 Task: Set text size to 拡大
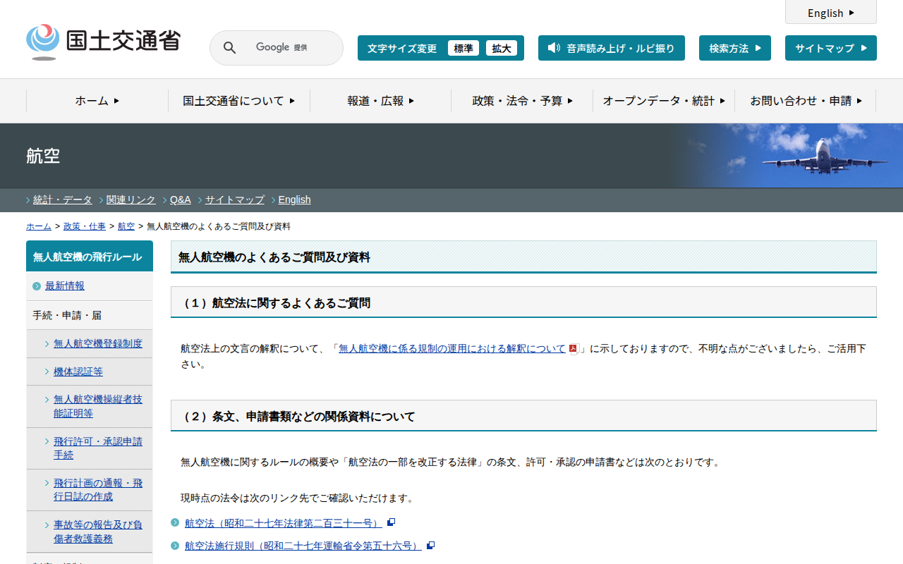tap(501, 48)
